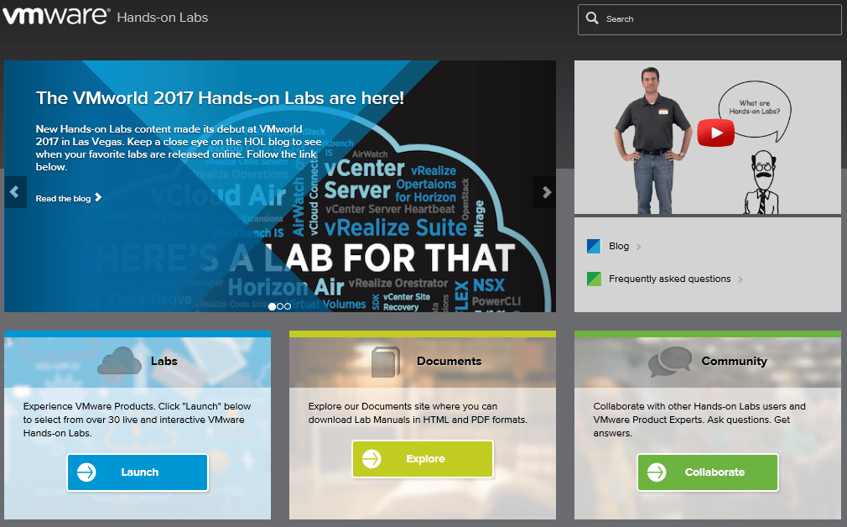This screenshot has height=527, width=847.
Task: Select the third carousel slide dot
Action: [288, 306]
